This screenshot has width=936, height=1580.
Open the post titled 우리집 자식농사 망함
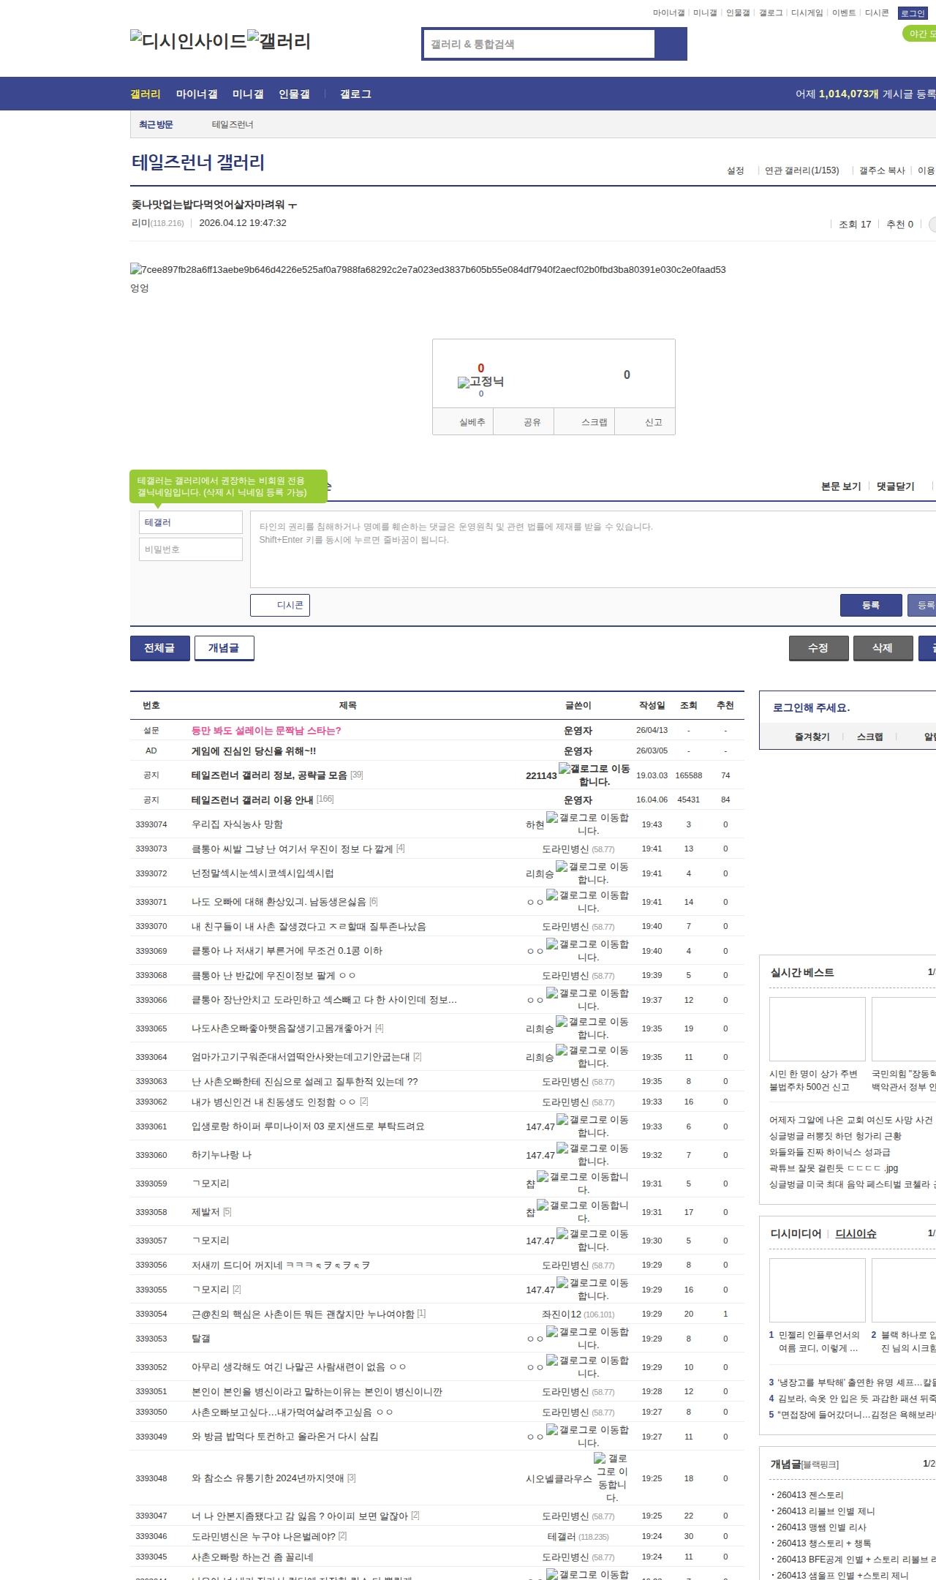[x=237, y=824]
